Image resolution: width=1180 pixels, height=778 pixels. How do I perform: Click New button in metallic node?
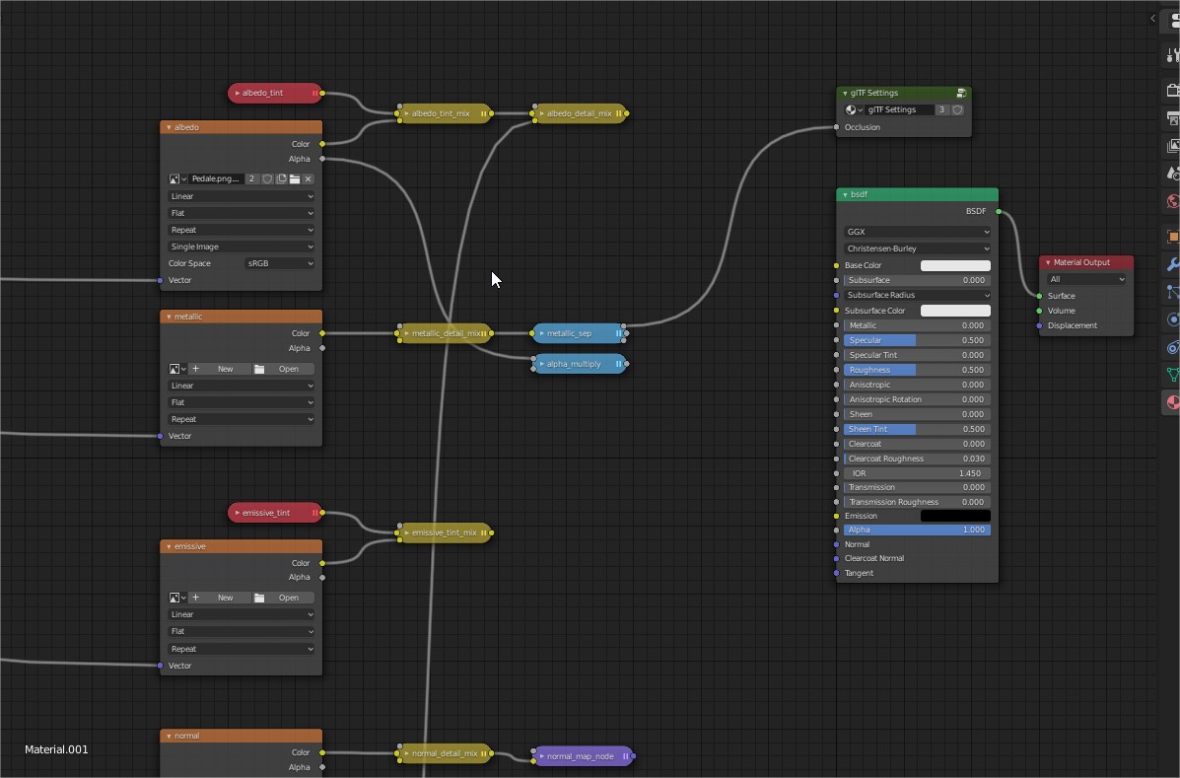[218, 369]
